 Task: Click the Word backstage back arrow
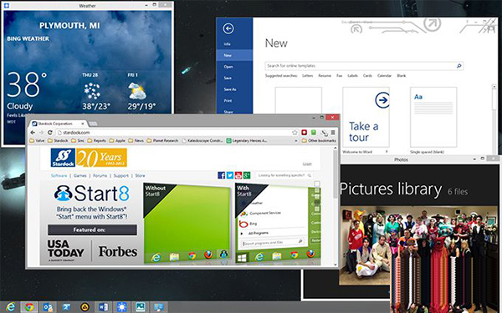(x=228, y=28)
